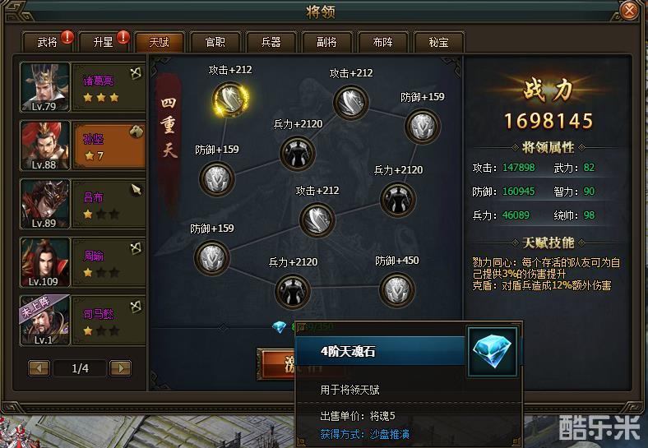Viewport: 648px width, 448px height.
Task: Click the orange activate button
Action: click(276, 363)
